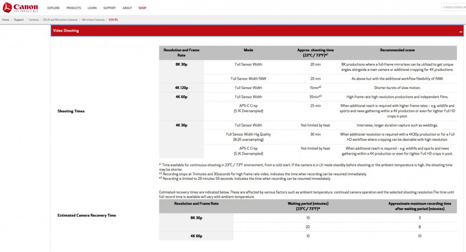Screen dimensions: 466x252
Task: Click the EOS R5 breadcrumb
Action: pyautogui.click(x=113, y=20)
